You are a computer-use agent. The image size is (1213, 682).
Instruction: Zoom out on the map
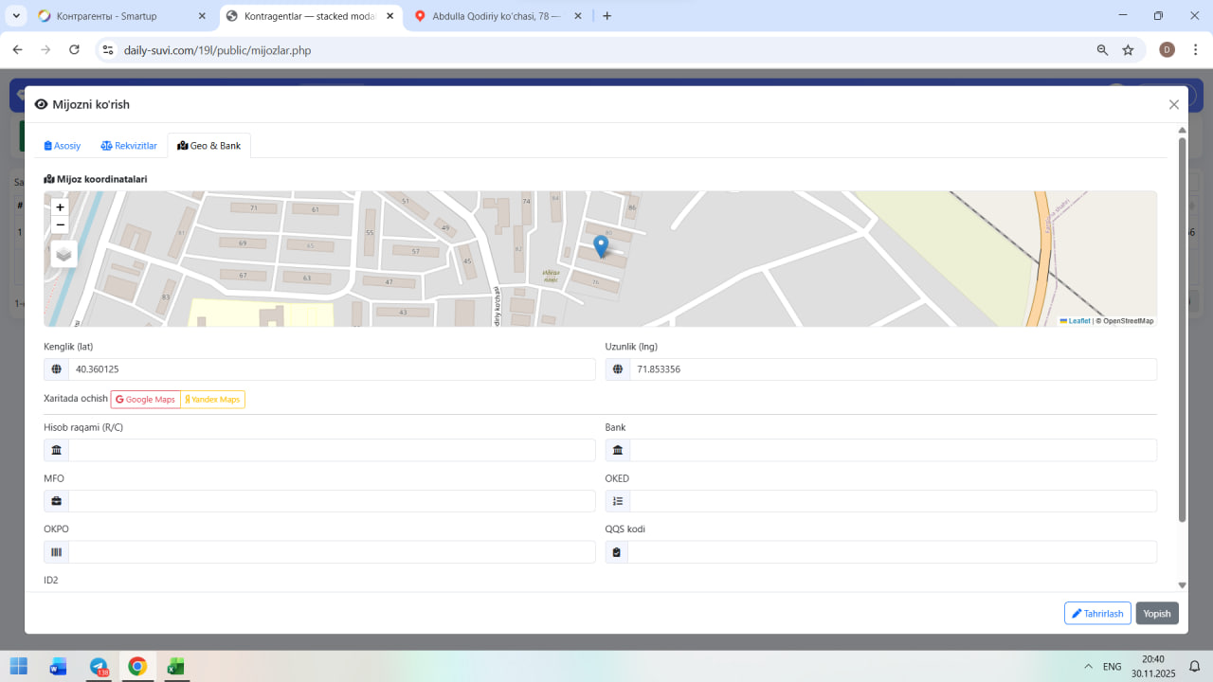61,224
